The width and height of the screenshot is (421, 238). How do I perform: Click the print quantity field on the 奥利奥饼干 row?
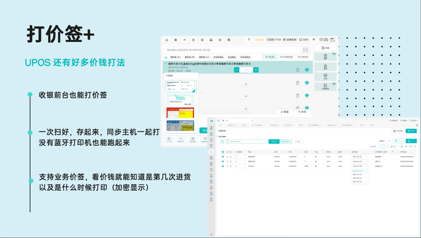click(x=240, y=157)
